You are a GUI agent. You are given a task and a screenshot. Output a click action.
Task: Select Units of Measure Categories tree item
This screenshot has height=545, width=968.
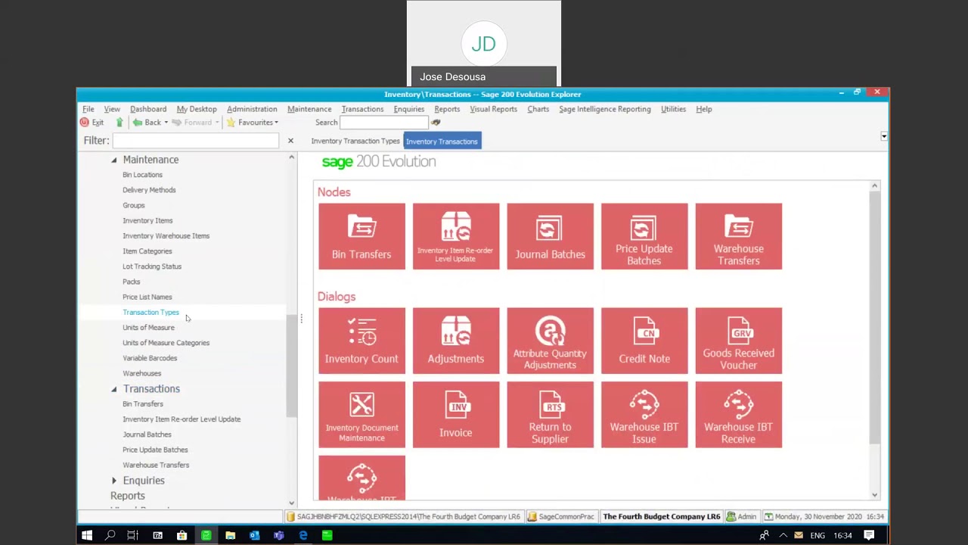[x=166, y=343]
